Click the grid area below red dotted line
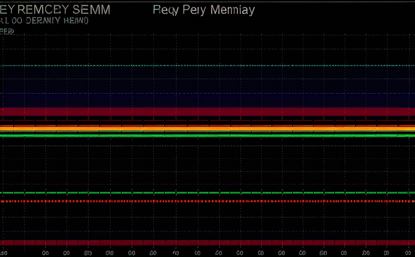Screen dimensions: 415x257 (x=208, y=220)
